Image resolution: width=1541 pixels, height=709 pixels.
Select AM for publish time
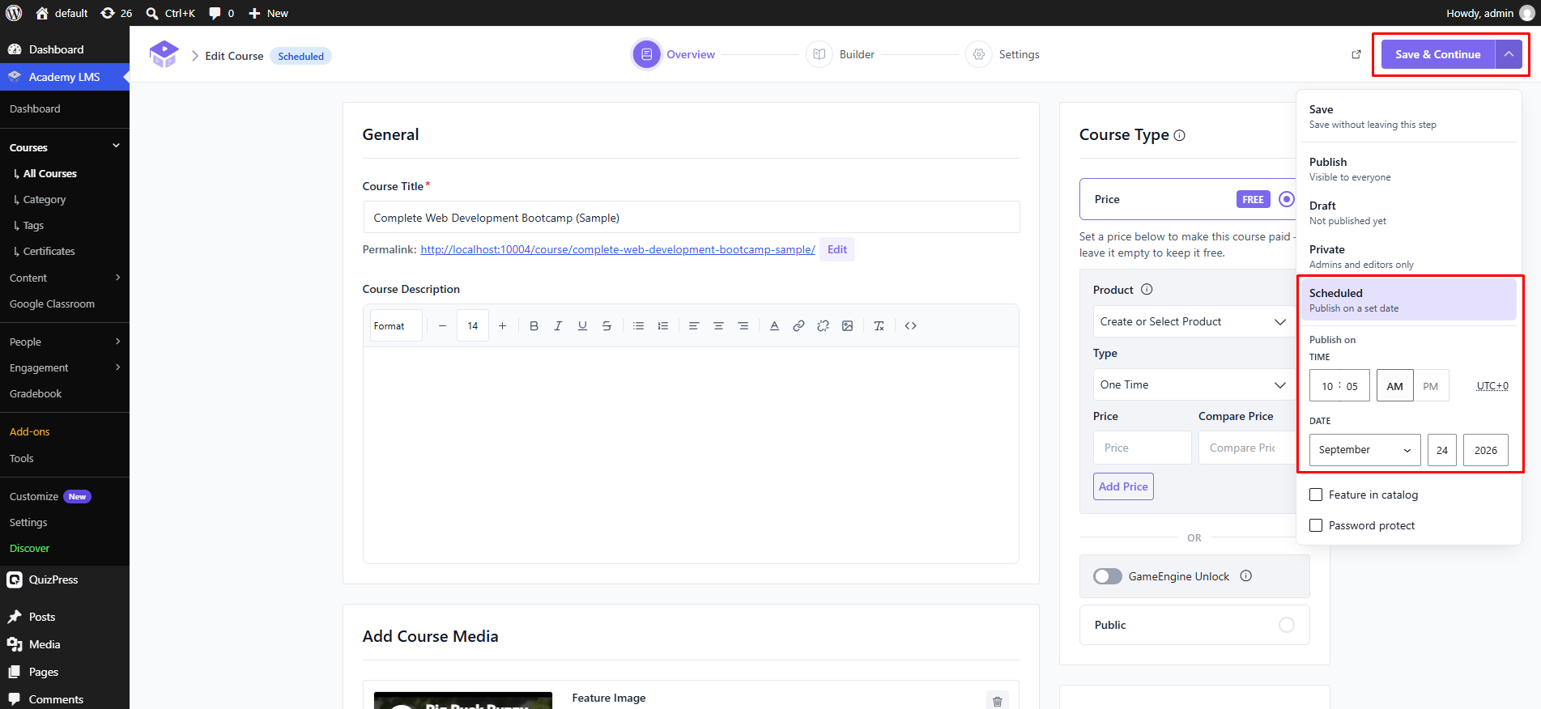tap(1394, 386)
